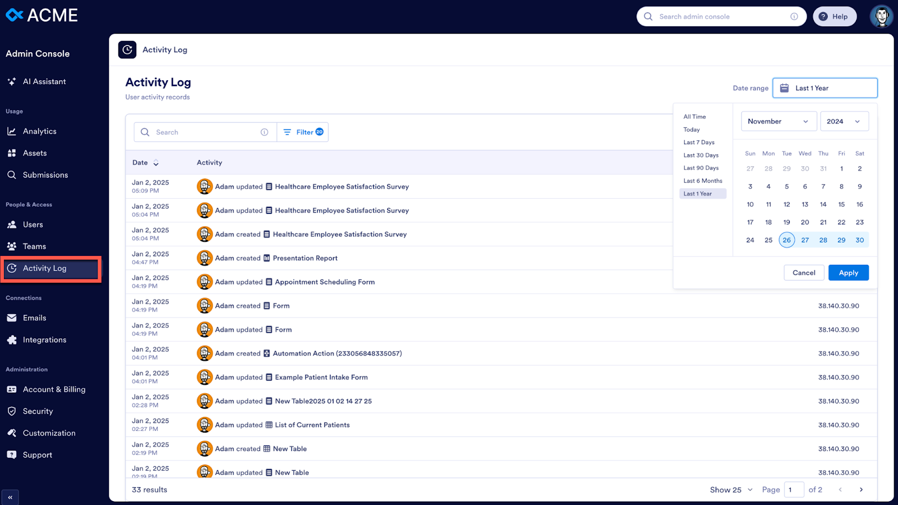Select the Last 30 Days preset
The width and height of the screenshot is (898, 505).
[701, 155]
